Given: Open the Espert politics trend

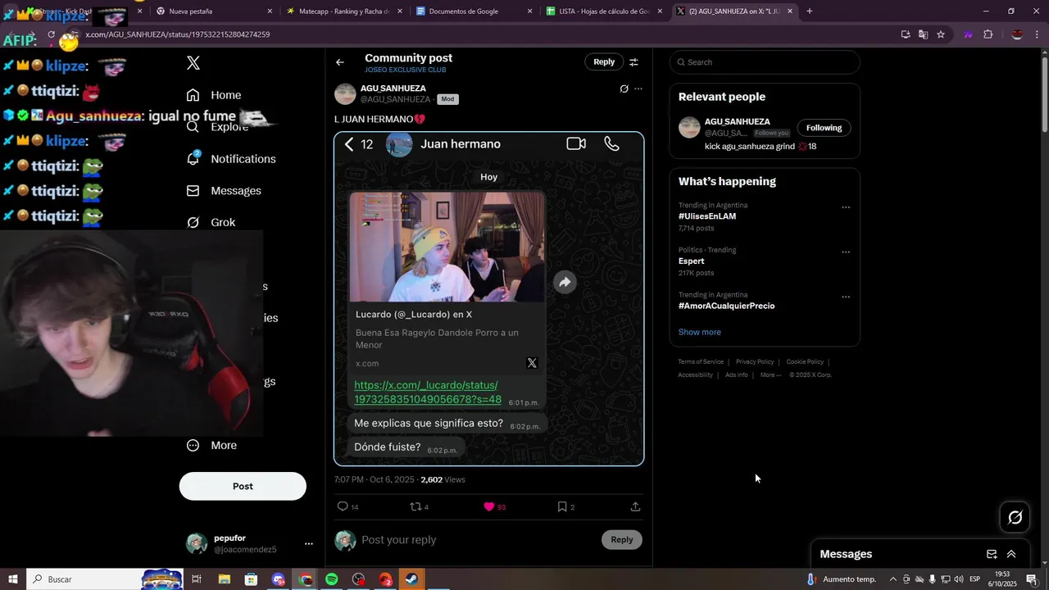Looking at the screenshot, I should coord(692,261).
